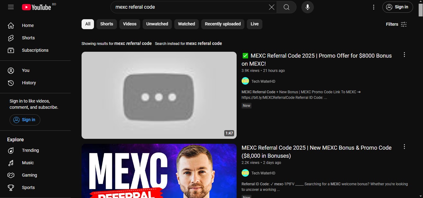Go to the YouTube logo home
The image size is (423, 198).
36,7
